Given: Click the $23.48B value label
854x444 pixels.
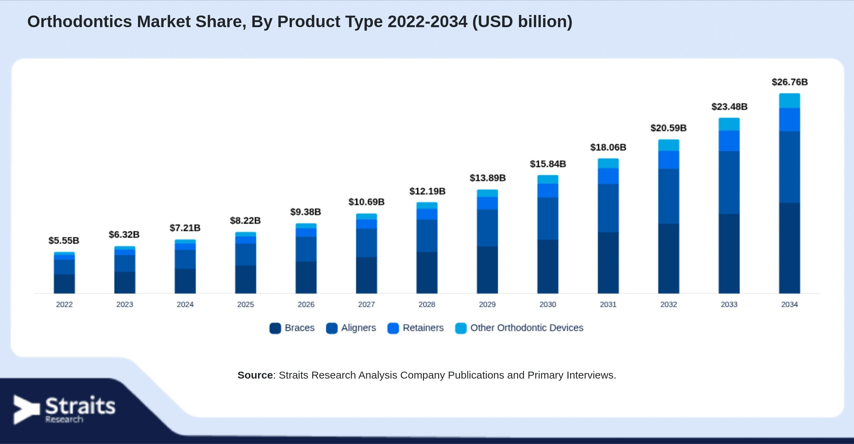Looking at the screenshot, I should point(730,106).
